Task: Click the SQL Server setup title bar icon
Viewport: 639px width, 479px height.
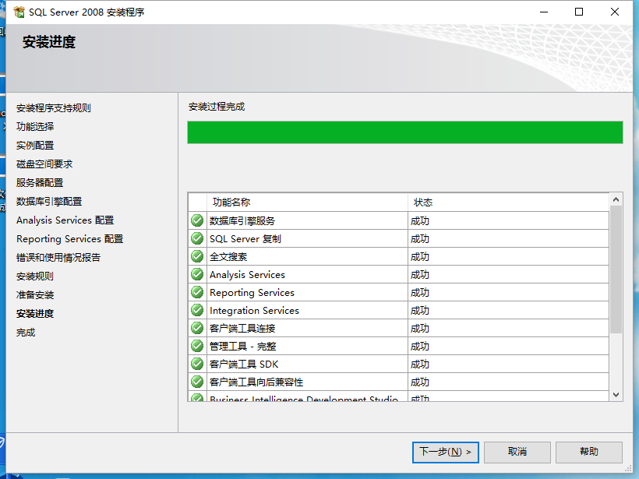Action: tap(19, 12)
